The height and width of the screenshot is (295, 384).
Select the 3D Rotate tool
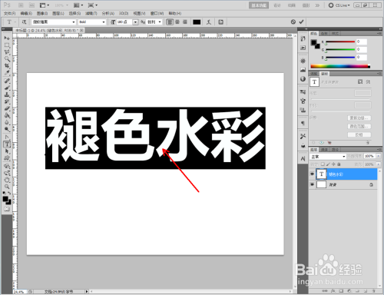[7, 166]
